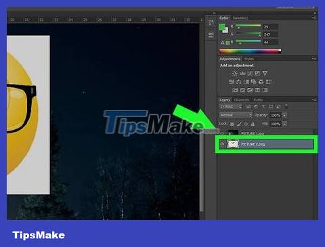Viewport: 325px width, 247px height.
Task: Click the foreground color swatch
Action: pos(222,27)
